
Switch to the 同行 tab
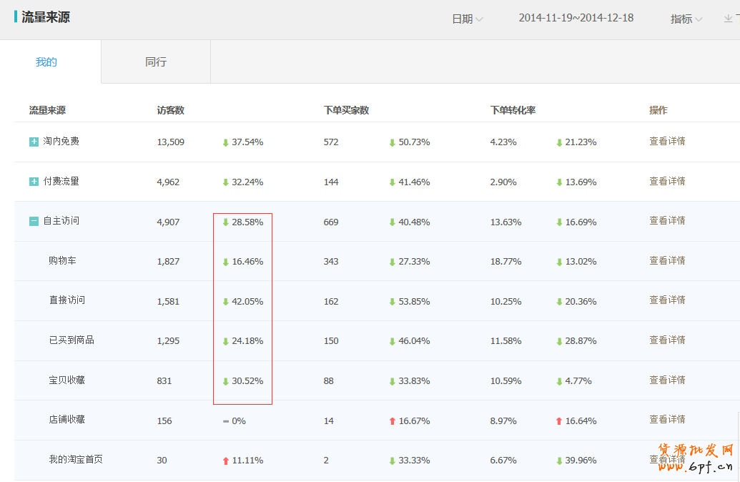pyautogui.click(x=156, y=62)
